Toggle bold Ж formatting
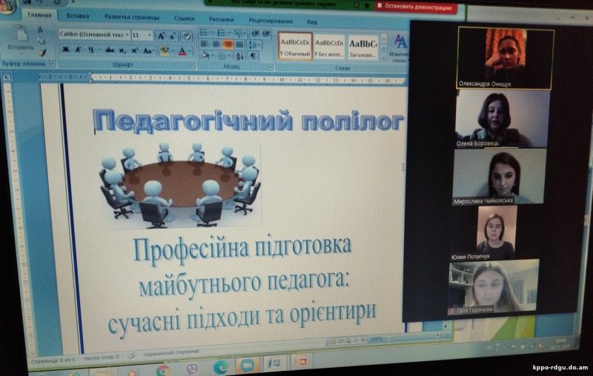 coord(65,49)
